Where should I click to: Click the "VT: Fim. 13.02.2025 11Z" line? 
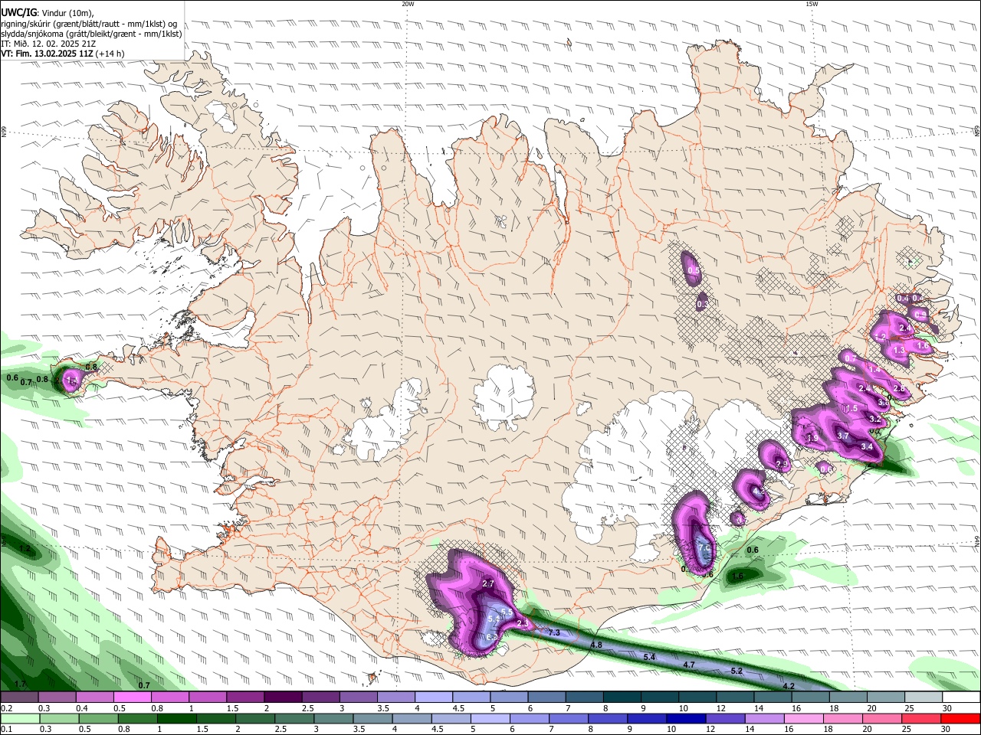(47, 54)
